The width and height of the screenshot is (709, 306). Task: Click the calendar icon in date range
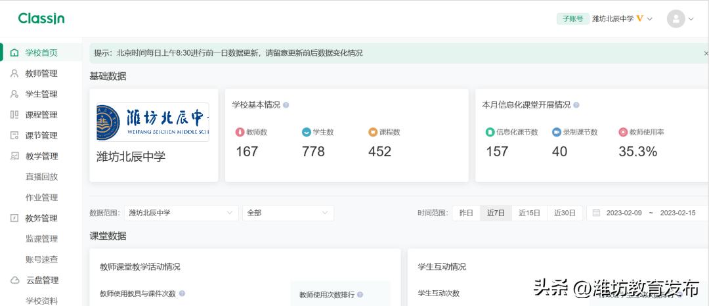coord(596,213)
